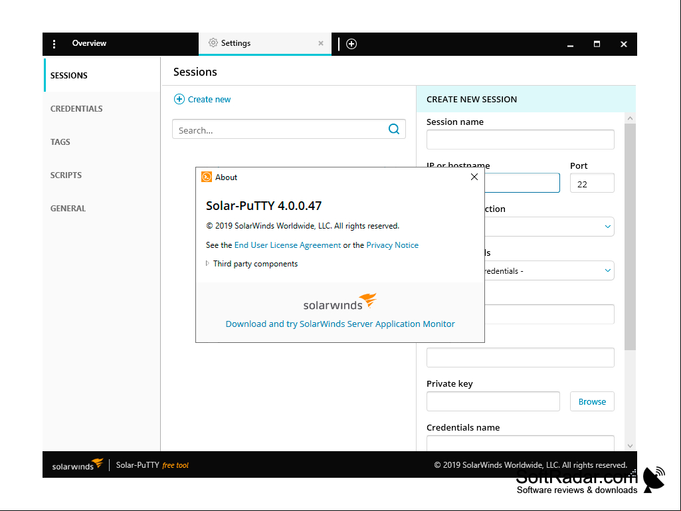Click the scrollbar up arrow in session panel
The image size is (681, 511).
pyautogui.click(x=630, y=118)
